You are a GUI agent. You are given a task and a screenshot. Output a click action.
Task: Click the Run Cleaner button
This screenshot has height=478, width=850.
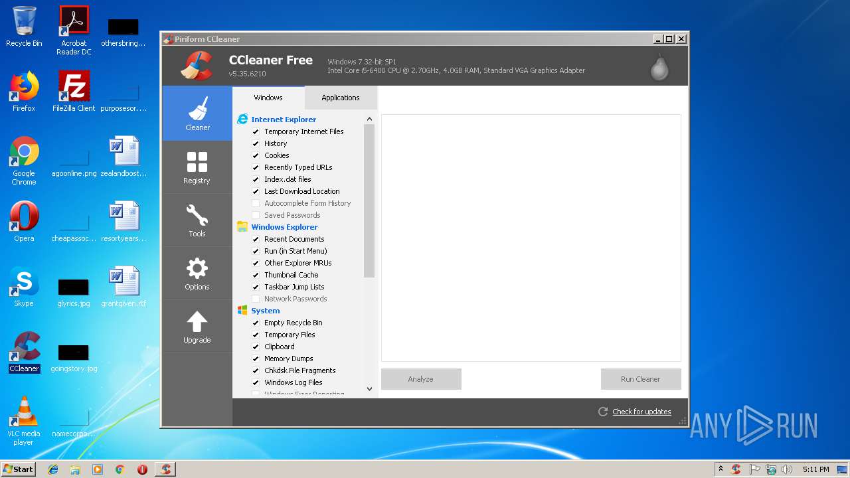(641, 379)
